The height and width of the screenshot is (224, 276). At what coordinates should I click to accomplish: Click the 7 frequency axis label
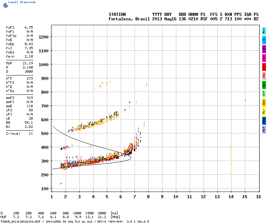coord(135,197)
